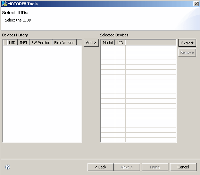This screenshot has width=200, height=175.
Task: Click the Finish button
Action: (155, 167)
